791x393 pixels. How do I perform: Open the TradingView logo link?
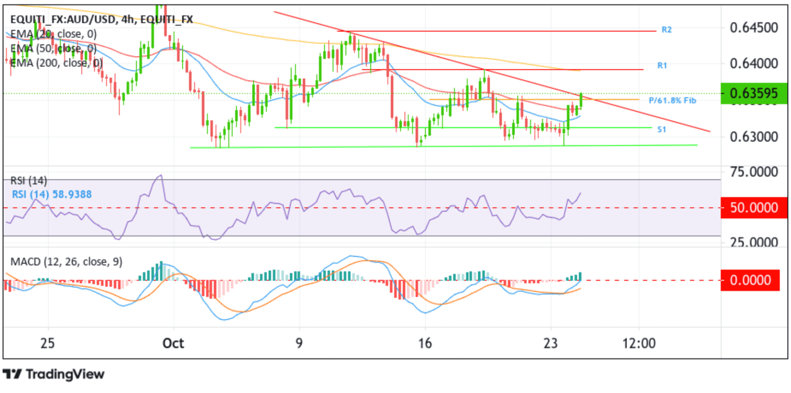point(54,374)
